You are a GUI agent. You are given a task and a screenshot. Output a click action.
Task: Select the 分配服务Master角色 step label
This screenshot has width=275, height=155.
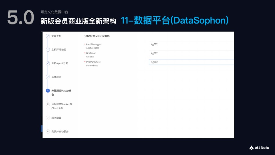[61, 92]
